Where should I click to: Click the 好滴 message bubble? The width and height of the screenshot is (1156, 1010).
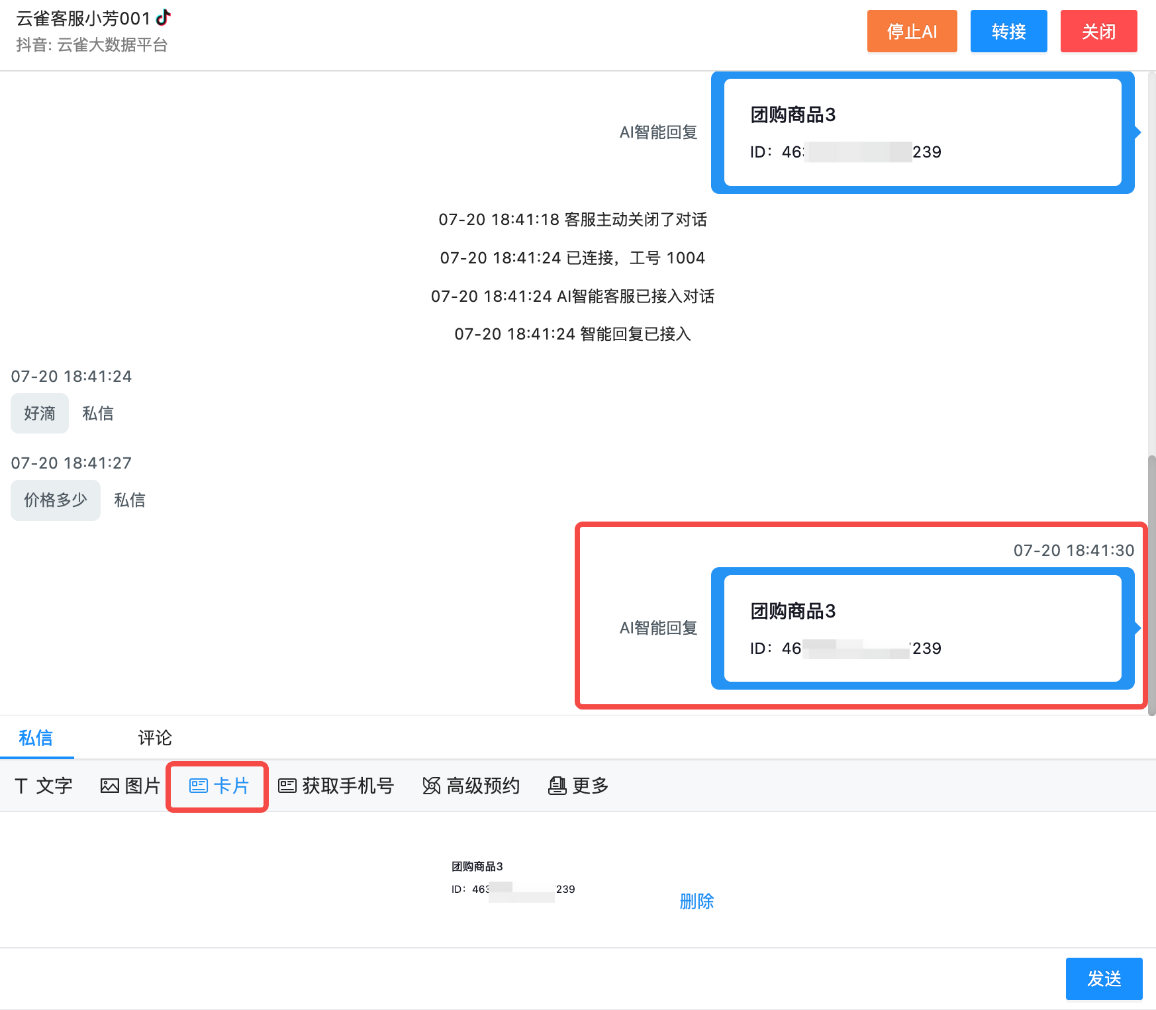pyautogui.click(x=40, y=414)
